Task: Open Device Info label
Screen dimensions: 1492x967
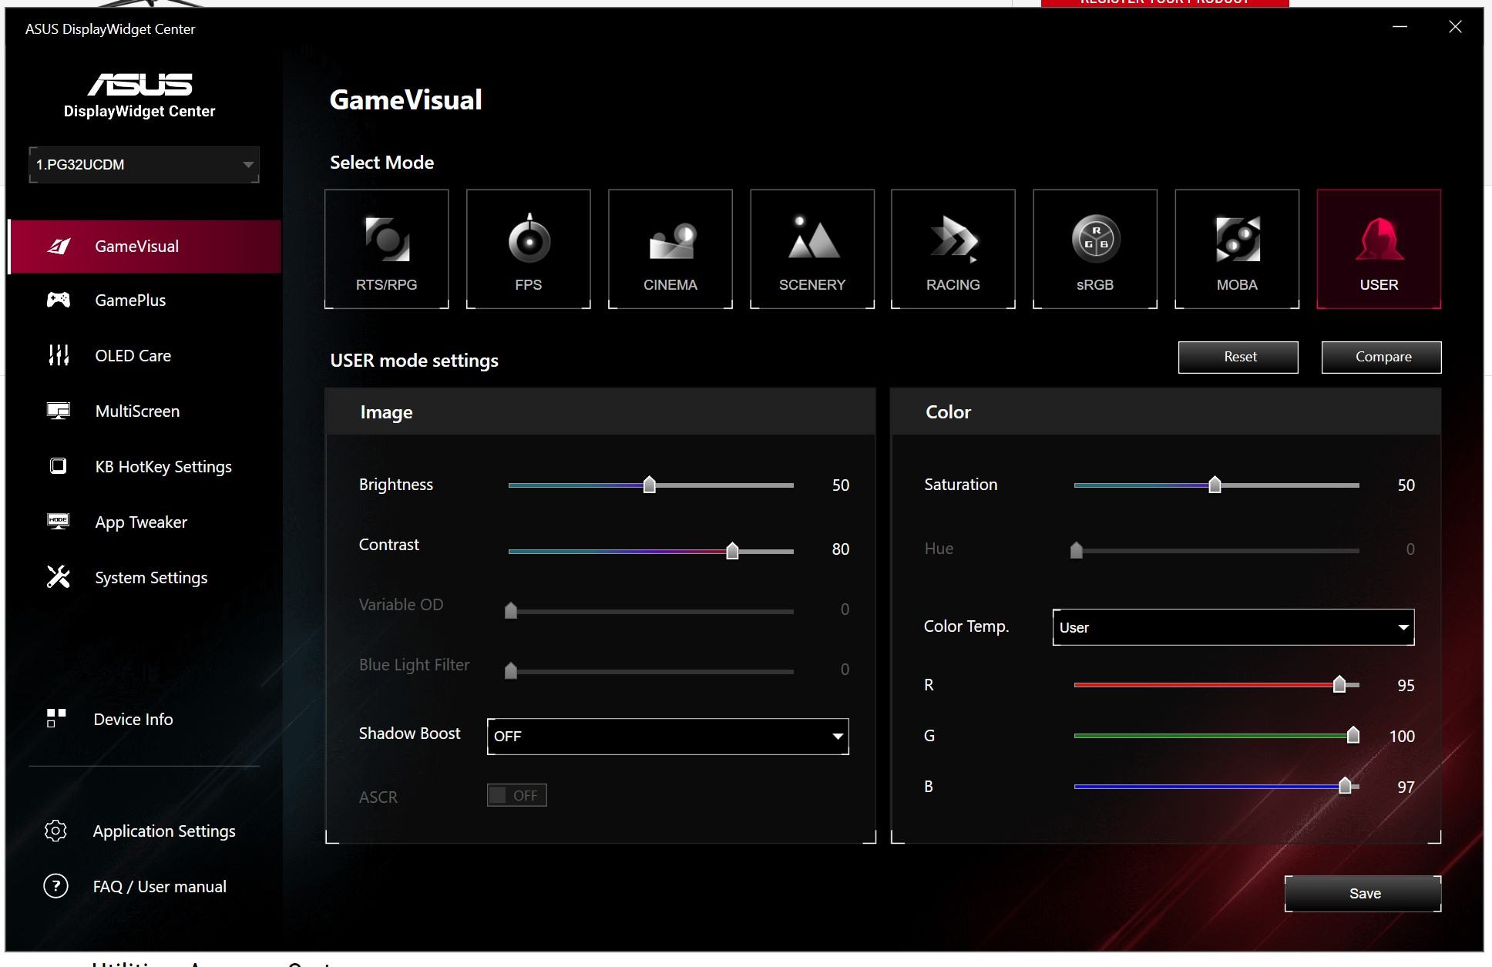Action: (133, 720)
